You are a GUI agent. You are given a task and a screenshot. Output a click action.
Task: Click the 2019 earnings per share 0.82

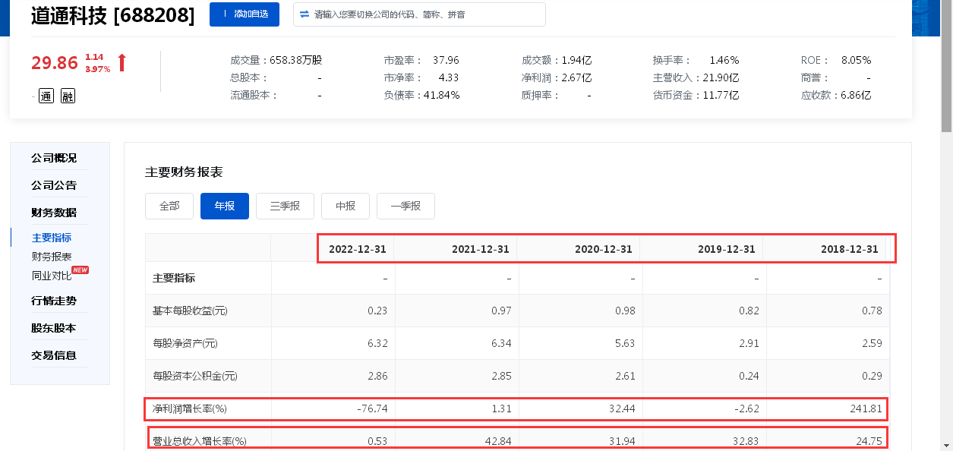point(748,311)
